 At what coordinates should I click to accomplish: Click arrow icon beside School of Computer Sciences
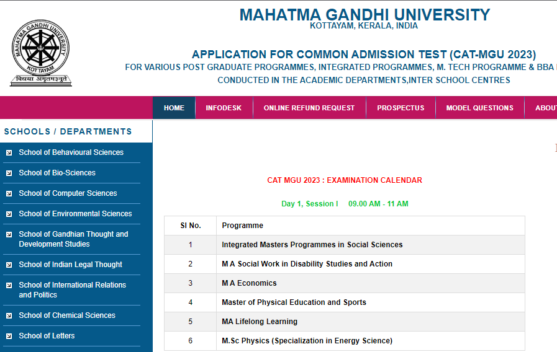click(x=9, y=194)
